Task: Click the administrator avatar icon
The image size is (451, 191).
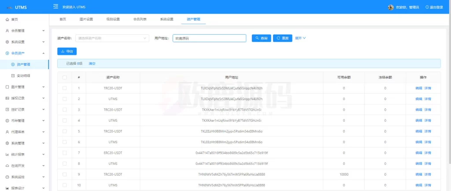Action: pos(391,7)
